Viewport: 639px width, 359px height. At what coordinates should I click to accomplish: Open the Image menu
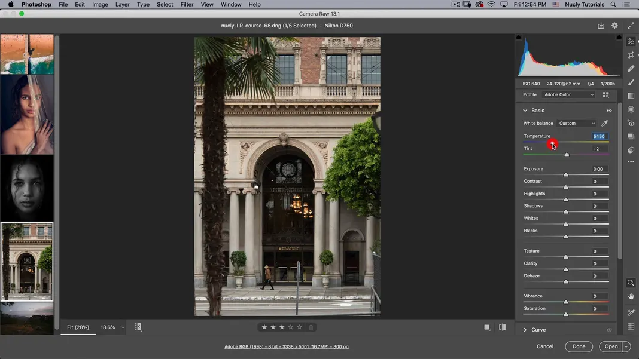(100, 4)
